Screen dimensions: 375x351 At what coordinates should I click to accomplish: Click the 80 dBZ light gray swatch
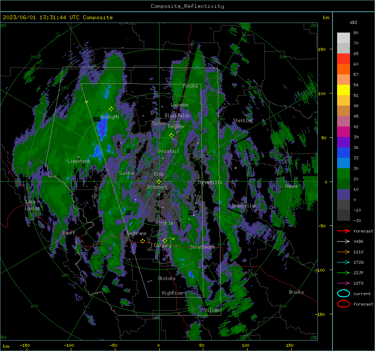pos(343,38)
